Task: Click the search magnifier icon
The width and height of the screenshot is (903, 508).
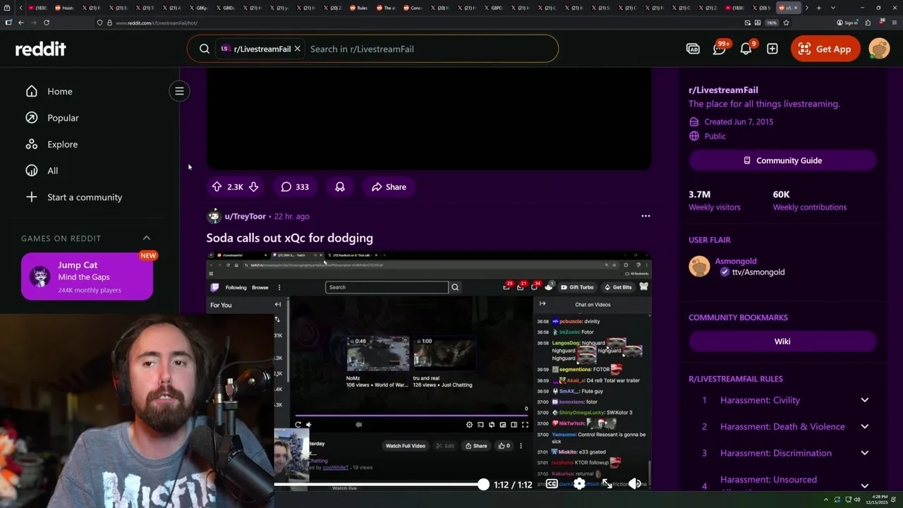Action: (x=205, y=49)
